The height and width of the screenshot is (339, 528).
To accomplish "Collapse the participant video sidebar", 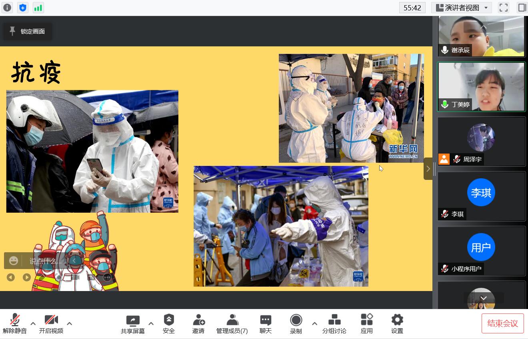I will point(428,169).
